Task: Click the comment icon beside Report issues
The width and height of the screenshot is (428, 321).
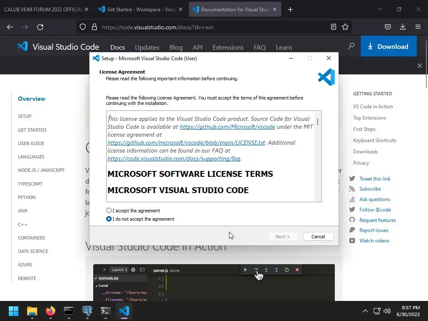Action: [x=352, y=230]
